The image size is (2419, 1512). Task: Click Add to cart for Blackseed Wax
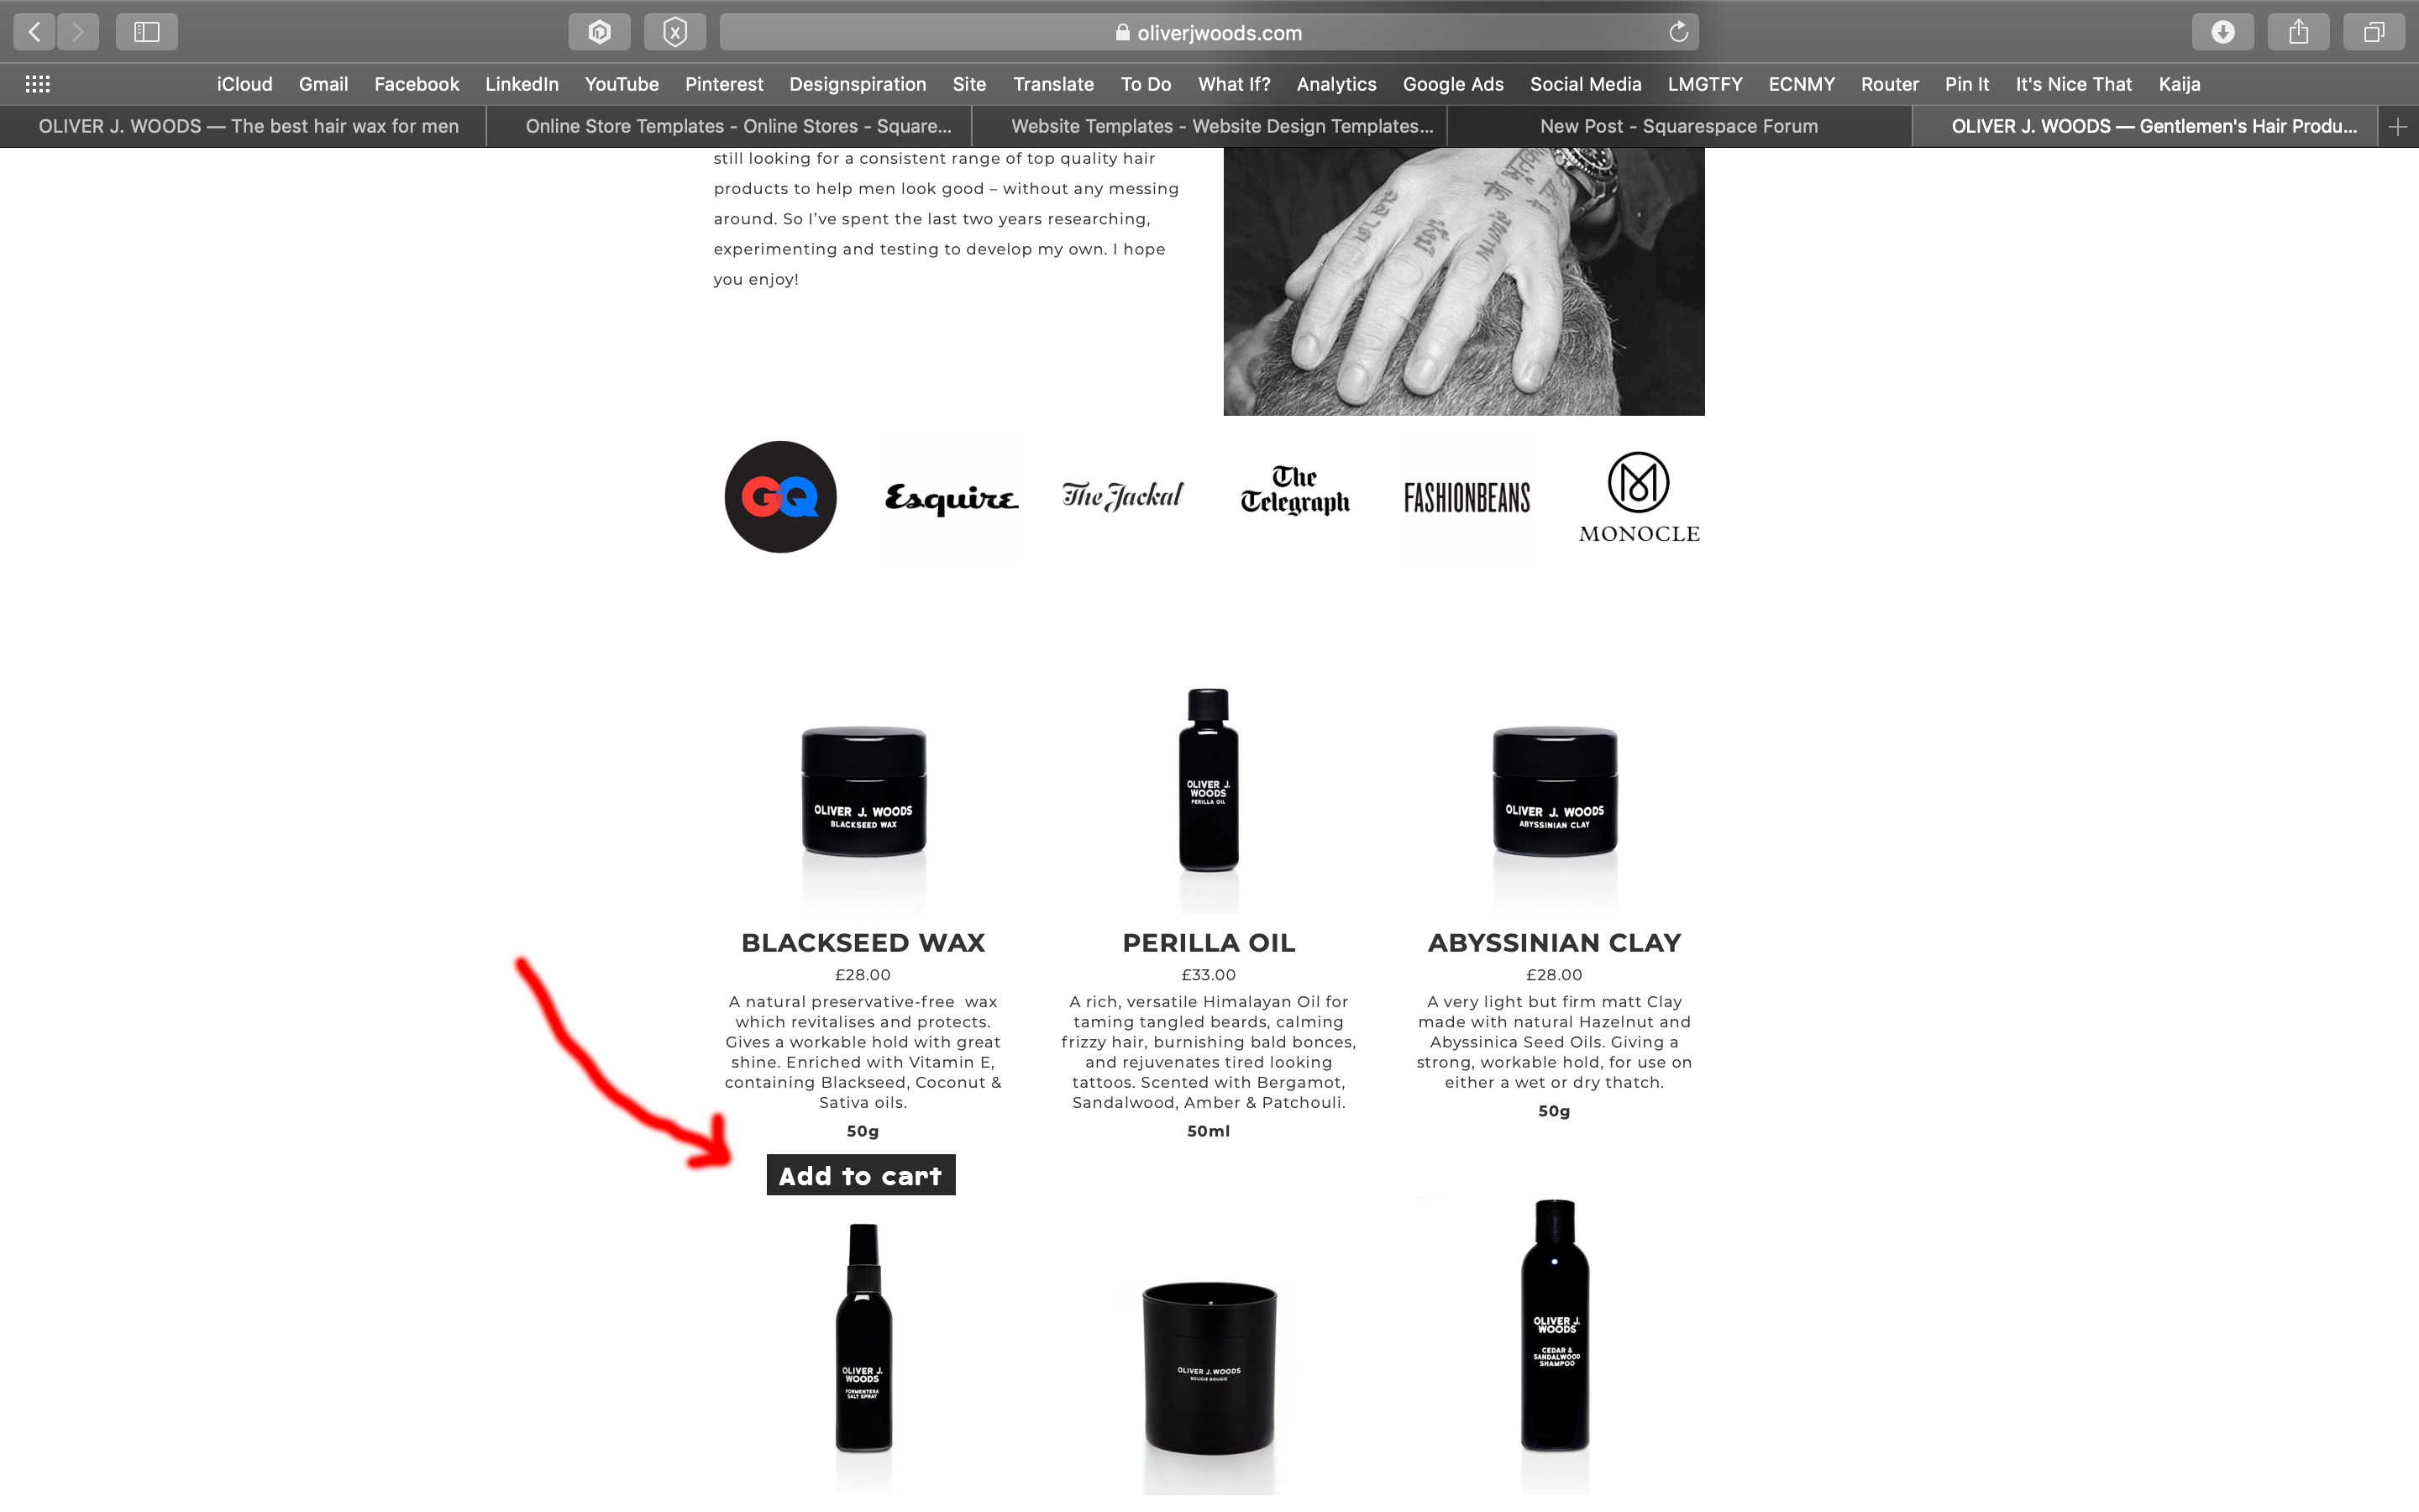pyautogui.click(x=860, y=1174)
